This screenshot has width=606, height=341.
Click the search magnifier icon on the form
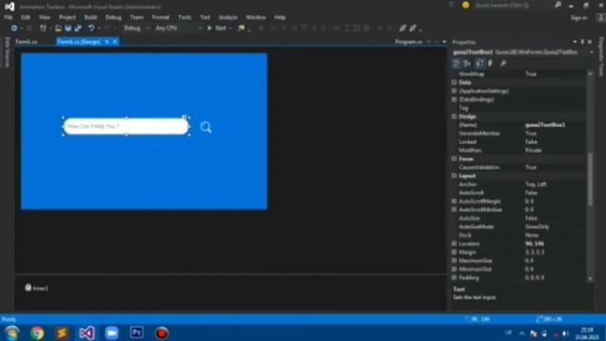(x=205, y=127)
